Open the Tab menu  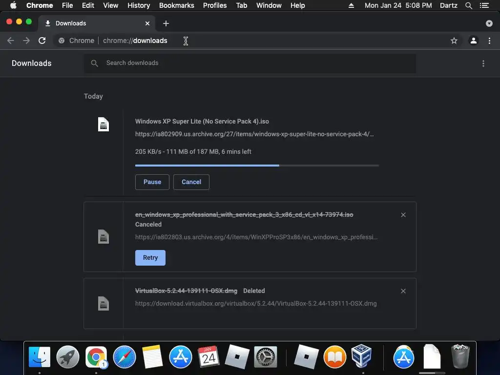pos(241,5)
